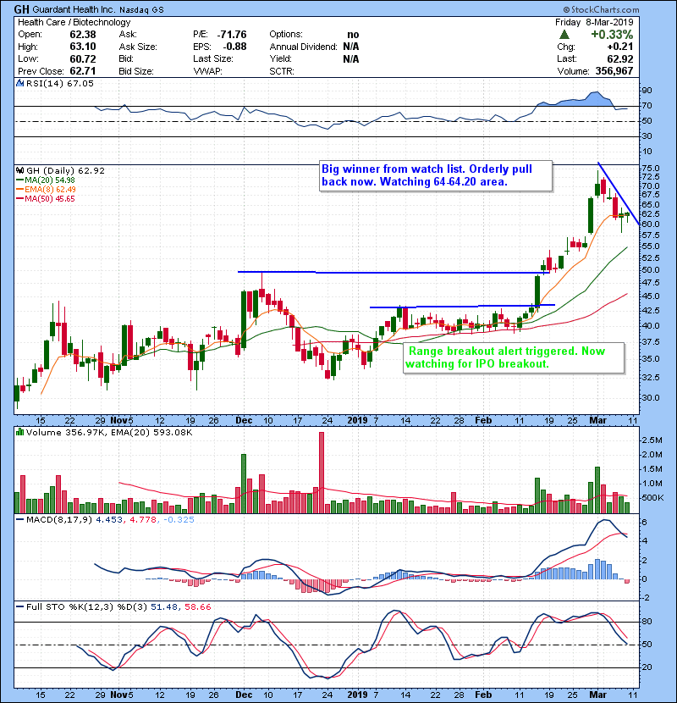Viewport: 677px width, 703px height.
Task: Click the candlestick icon beside GH (Daily)
Action: [19, 170]
